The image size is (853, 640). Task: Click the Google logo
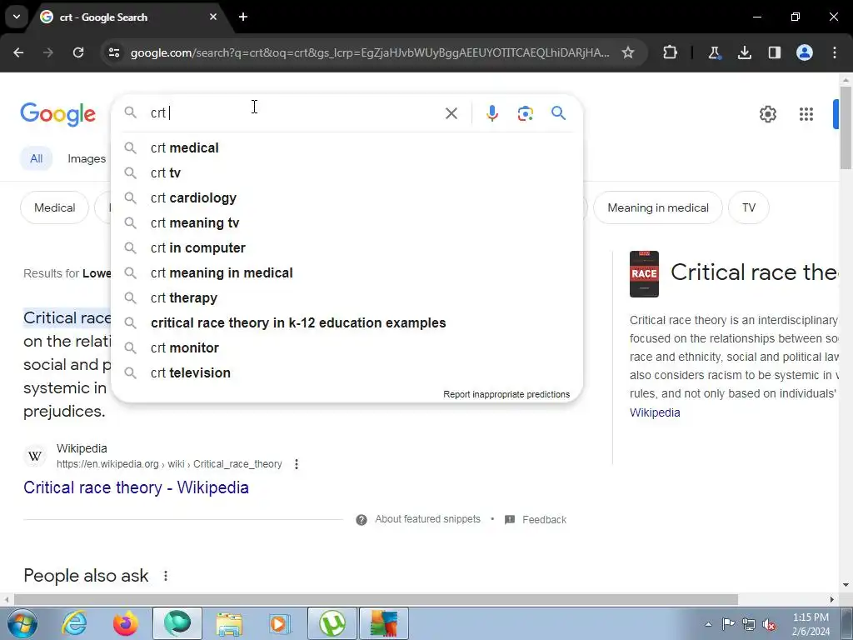tap(57, 114)
